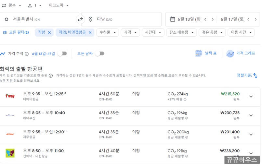Screen dimensions: 262x166
Task: Click the 가격 추적 trend line icon
Action: click(x=3, y=54)
